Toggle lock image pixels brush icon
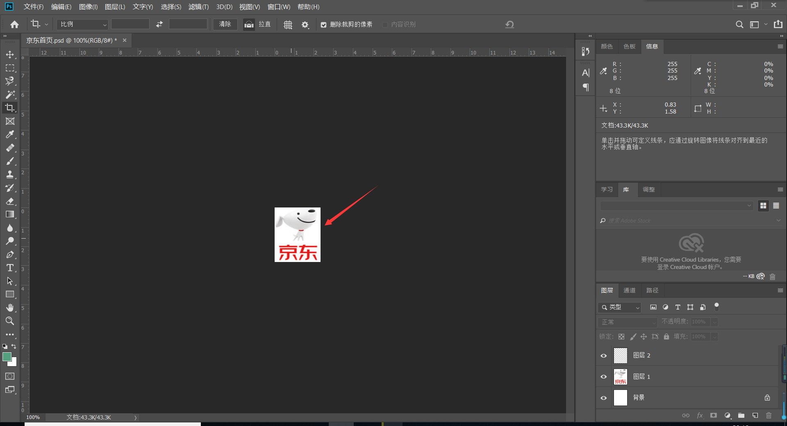Image resolution: width=787 pixels, height=426 pixels. (633, 337)
